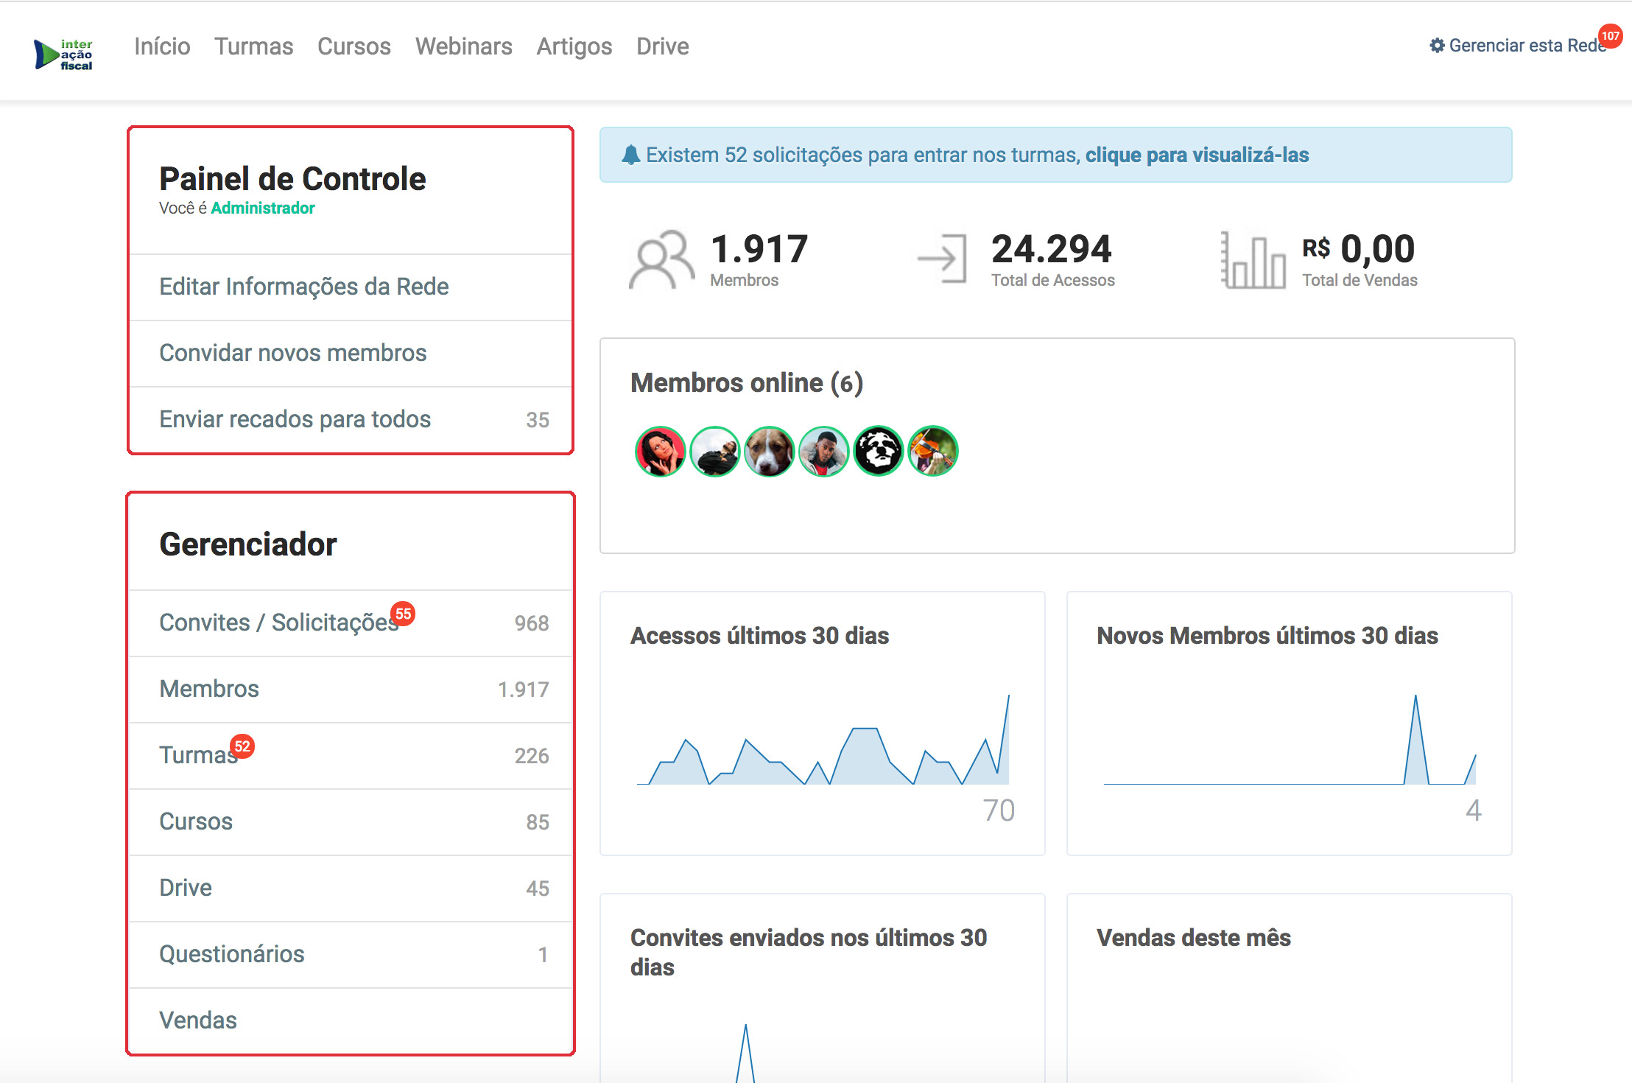This screenshot has width=1632, height=1083.
Task: Click the total accesses arrow icon
Action: [x=942, y=258]
